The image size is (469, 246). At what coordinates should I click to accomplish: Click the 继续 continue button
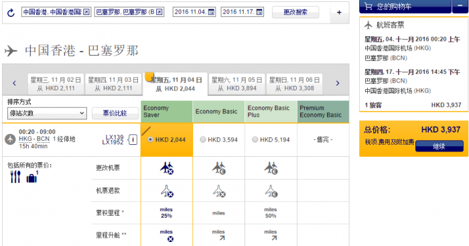tap(439, 146)
